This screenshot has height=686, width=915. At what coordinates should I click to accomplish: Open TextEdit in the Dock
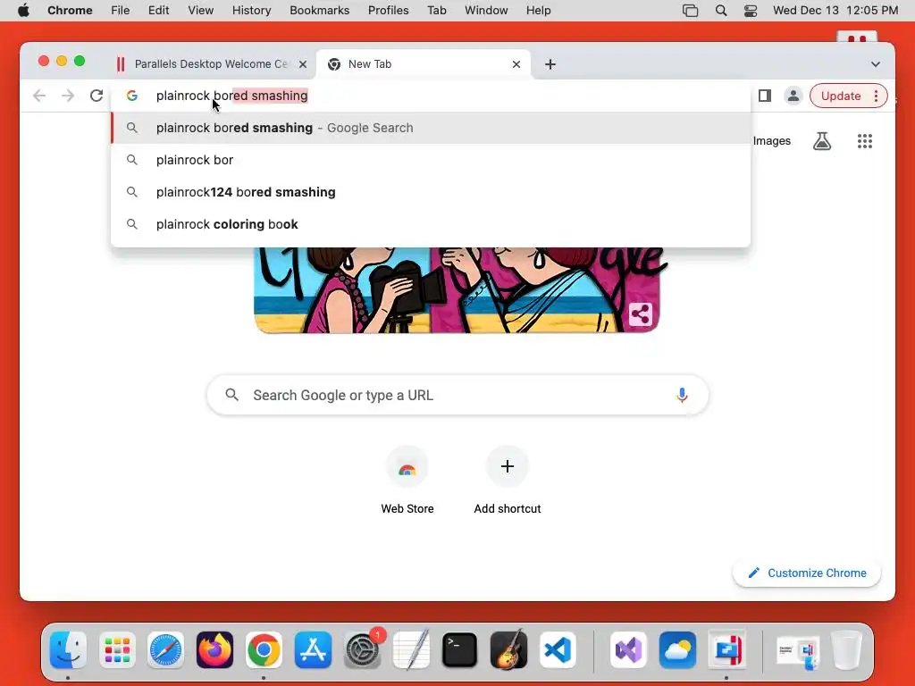pyautogui.click(x=411, y=650)
